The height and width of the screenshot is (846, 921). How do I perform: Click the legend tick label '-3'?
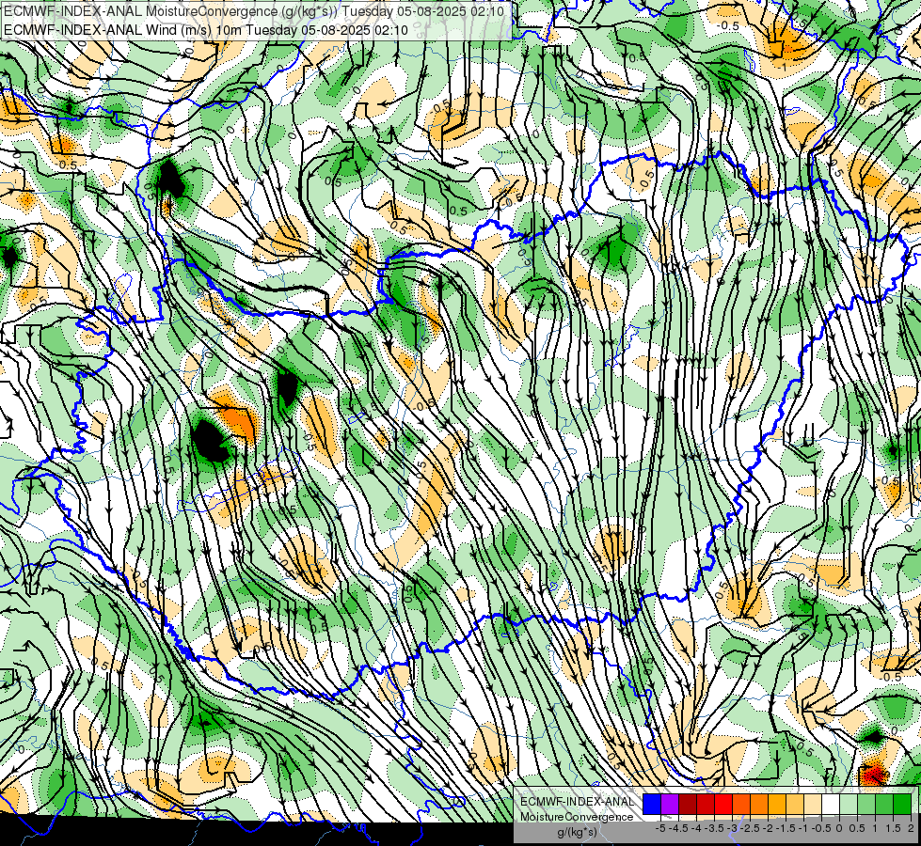733,828
